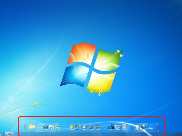Click the orange book icon in the dock

pos(72,127)
